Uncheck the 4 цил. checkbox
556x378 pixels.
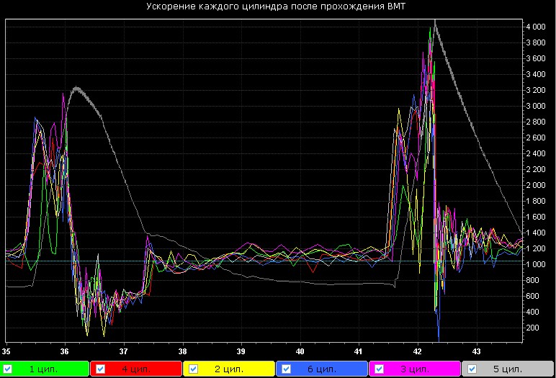[x=100, y=369]
